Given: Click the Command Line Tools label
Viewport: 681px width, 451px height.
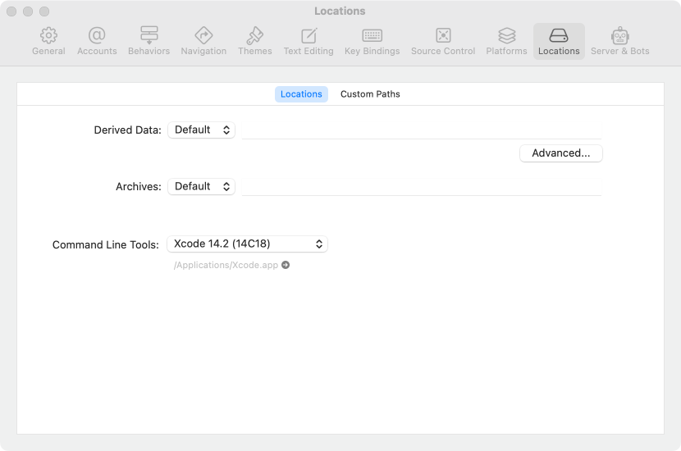Looking at the screenshot, I should click(x=106, y=245).
